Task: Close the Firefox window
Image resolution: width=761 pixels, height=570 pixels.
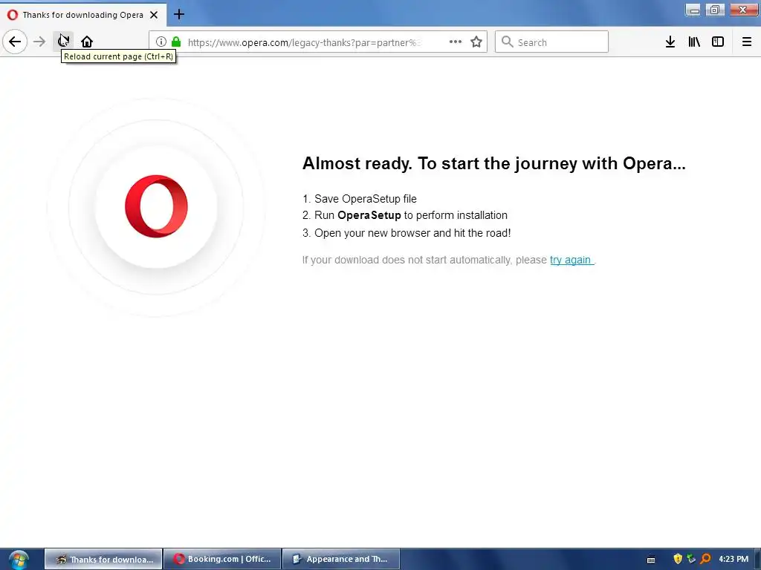Action: click(x=743, y=10)
